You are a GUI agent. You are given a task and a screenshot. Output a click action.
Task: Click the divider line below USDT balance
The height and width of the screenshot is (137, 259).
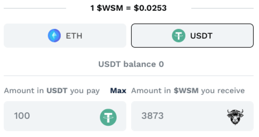pos(129,76)
